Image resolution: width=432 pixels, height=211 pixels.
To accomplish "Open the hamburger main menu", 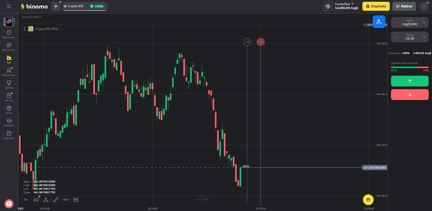I will (x=9, y=6).
